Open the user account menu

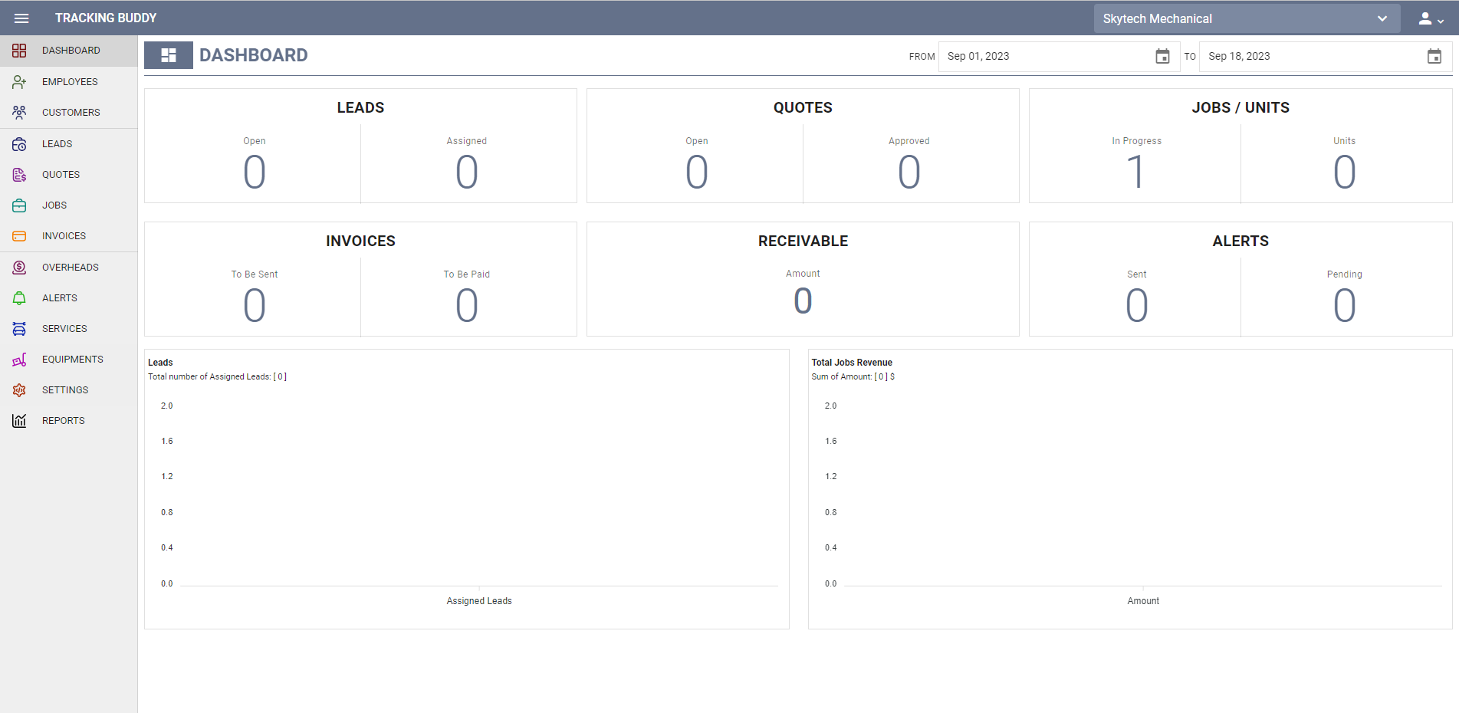[x=1430, y=18]
